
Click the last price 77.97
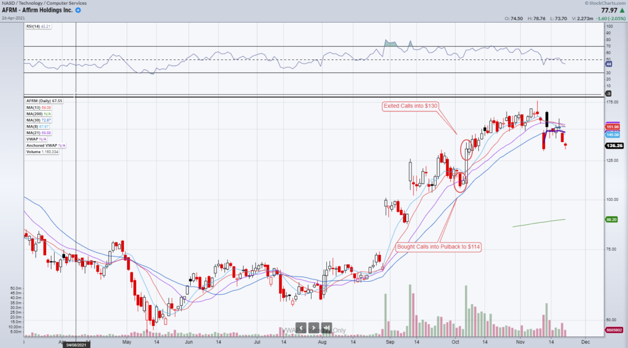click(609, 11)
